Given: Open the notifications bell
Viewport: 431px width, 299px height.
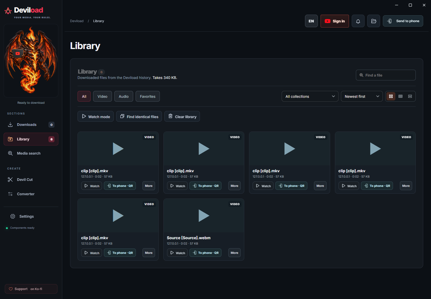Looking at the screenshot, I should coord(358,21).
